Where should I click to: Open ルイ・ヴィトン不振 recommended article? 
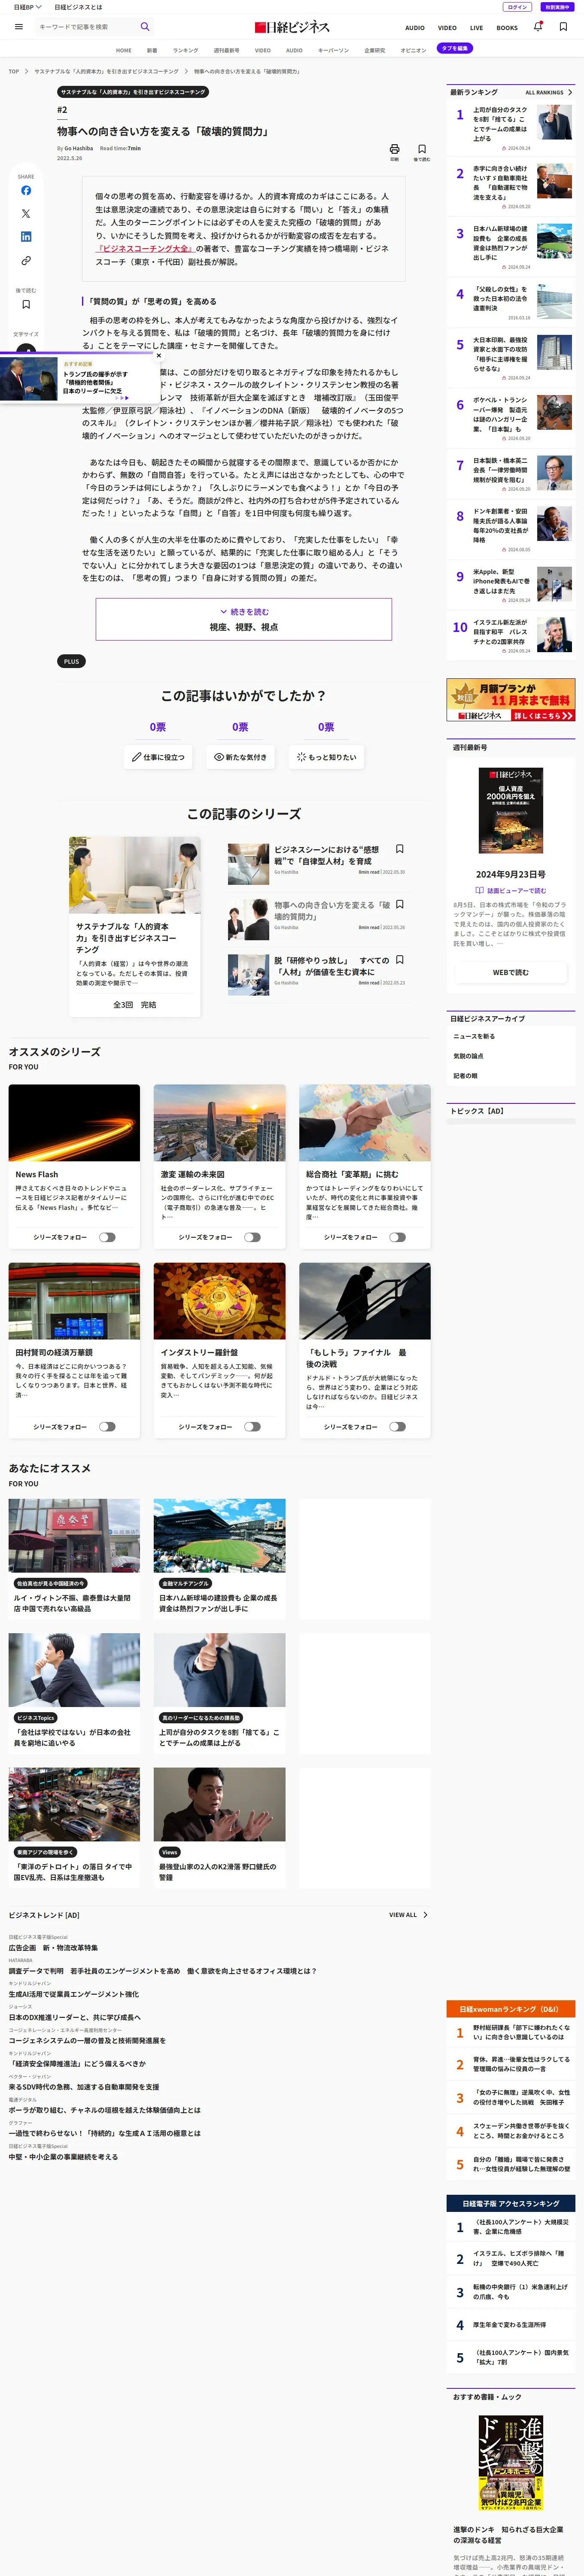pos(74,1558)
